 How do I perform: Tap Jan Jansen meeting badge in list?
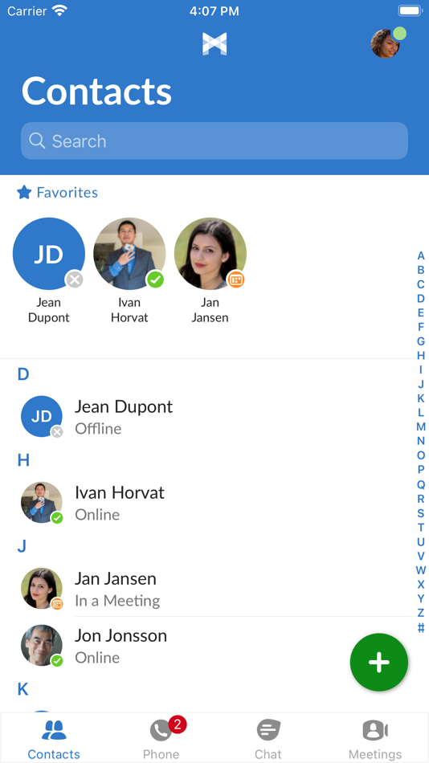[57, 603]
